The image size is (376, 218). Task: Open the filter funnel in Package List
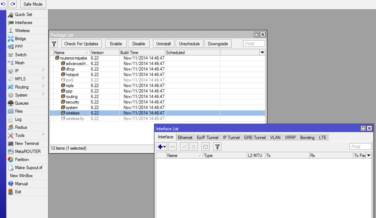click(x=54, y=44)
